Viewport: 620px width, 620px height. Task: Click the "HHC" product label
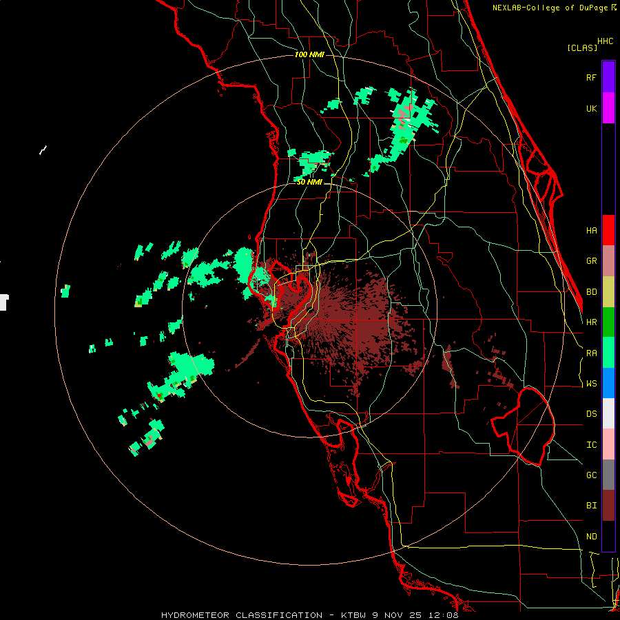[606, 41]
